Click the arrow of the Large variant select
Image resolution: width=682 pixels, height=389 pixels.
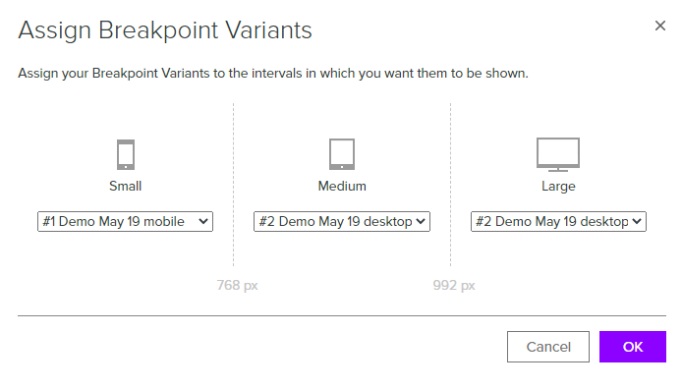[637, 221]
